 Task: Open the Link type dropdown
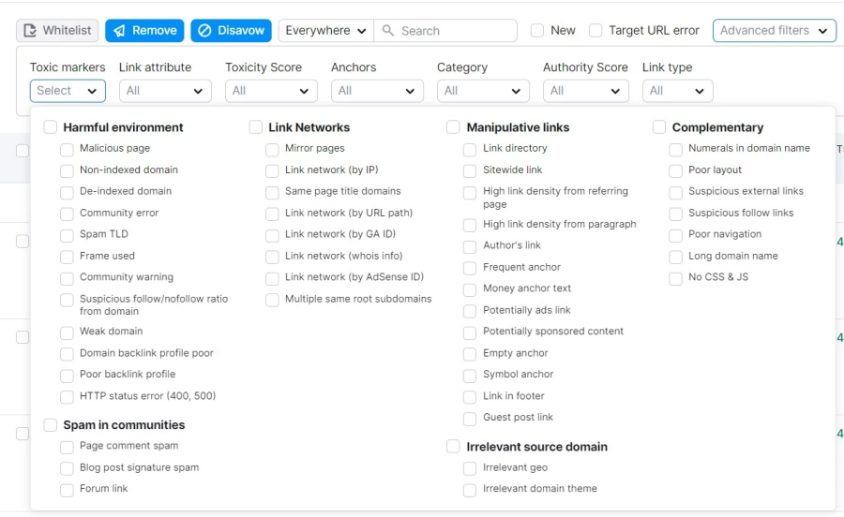pos(678,91)
